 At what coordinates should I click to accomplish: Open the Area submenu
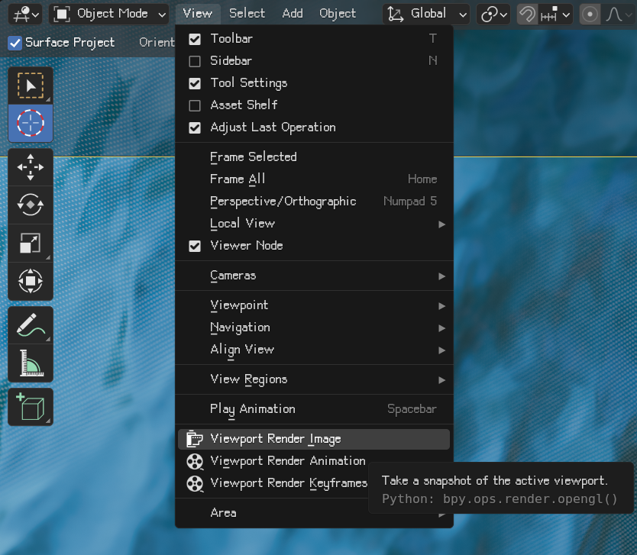(314, 513)
